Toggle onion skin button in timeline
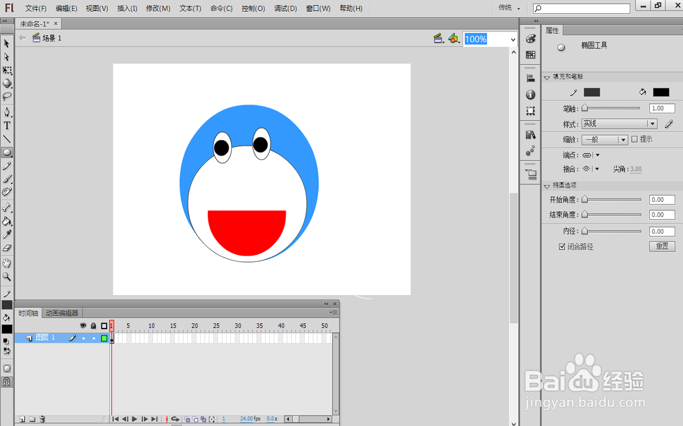The width and height of the screenshot is (683, 426). (187, 419)
